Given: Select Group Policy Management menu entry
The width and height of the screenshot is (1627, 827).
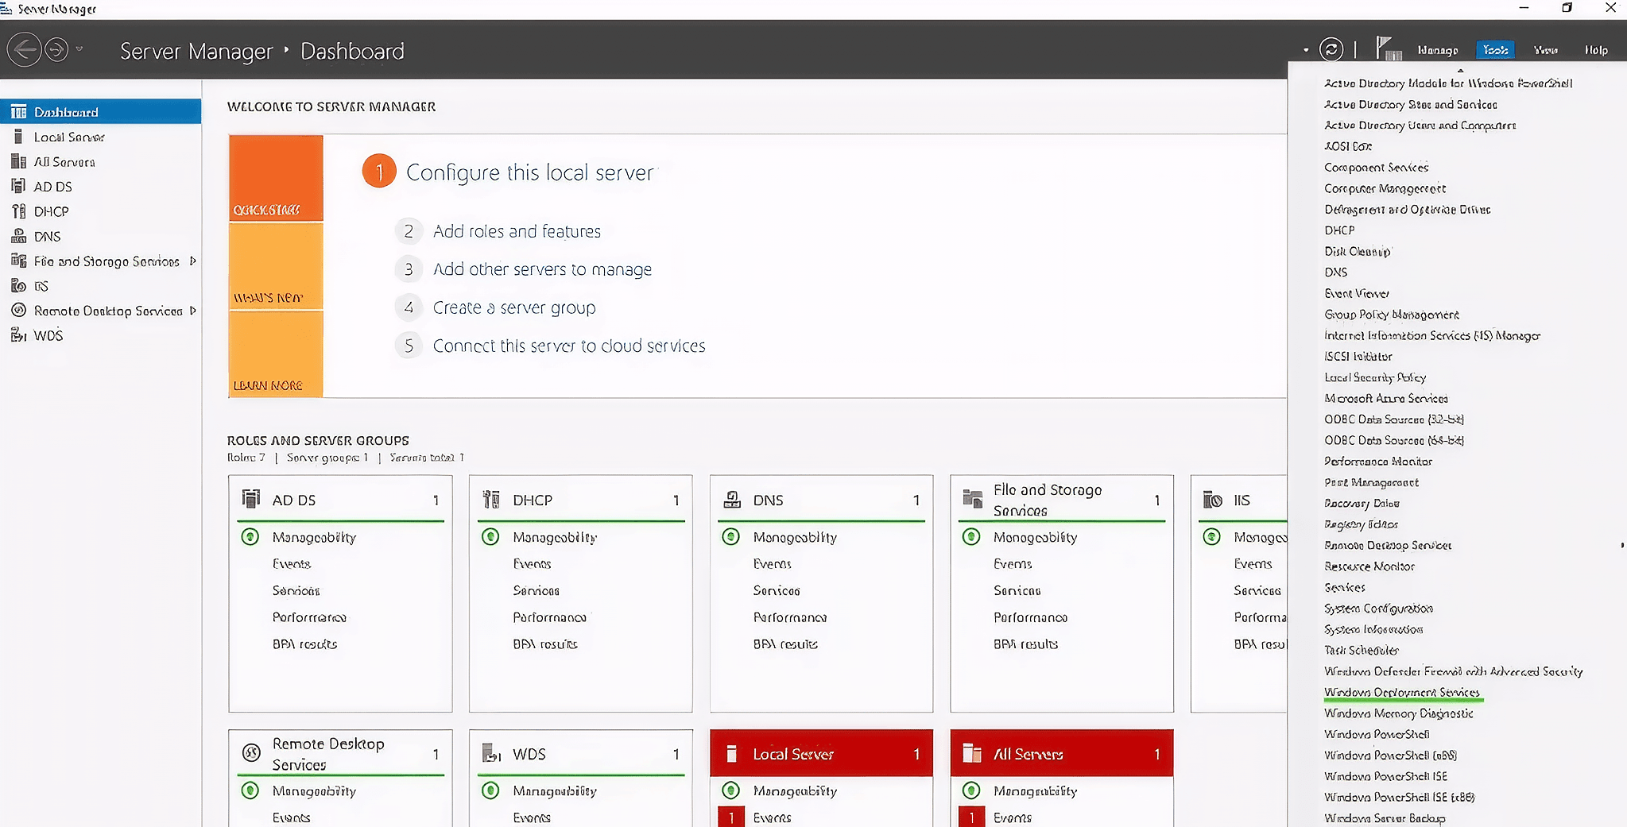Looking at the screenshot, I should point(1392,315).
